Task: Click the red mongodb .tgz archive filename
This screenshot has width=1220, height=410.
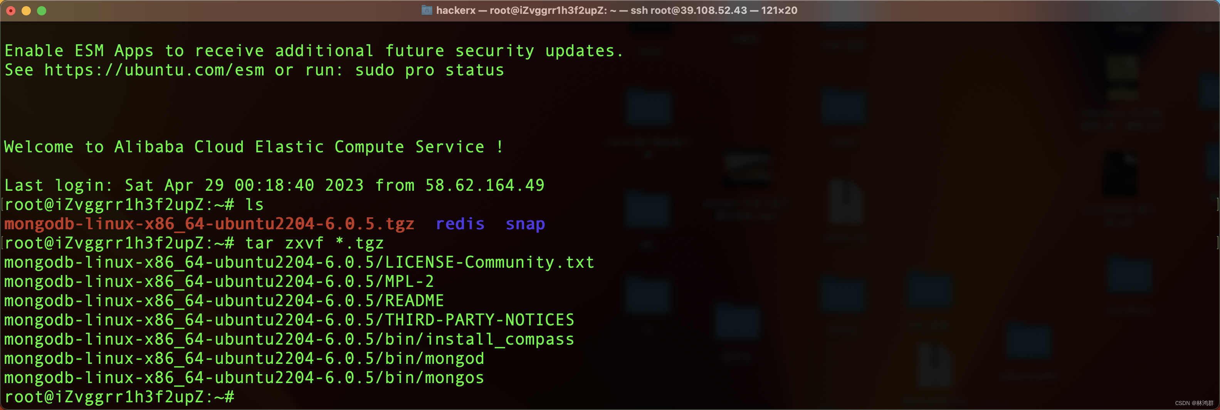Action: pos(209,224)
